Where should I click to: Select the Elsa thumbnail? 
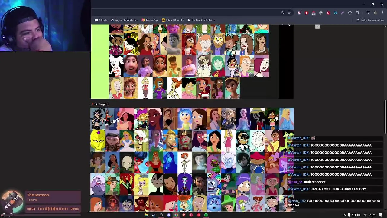[x=243, y=119]
